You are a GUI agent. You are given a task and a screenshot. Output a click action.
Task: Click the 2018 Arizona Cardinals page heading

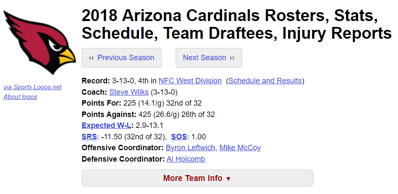point(236,24)
